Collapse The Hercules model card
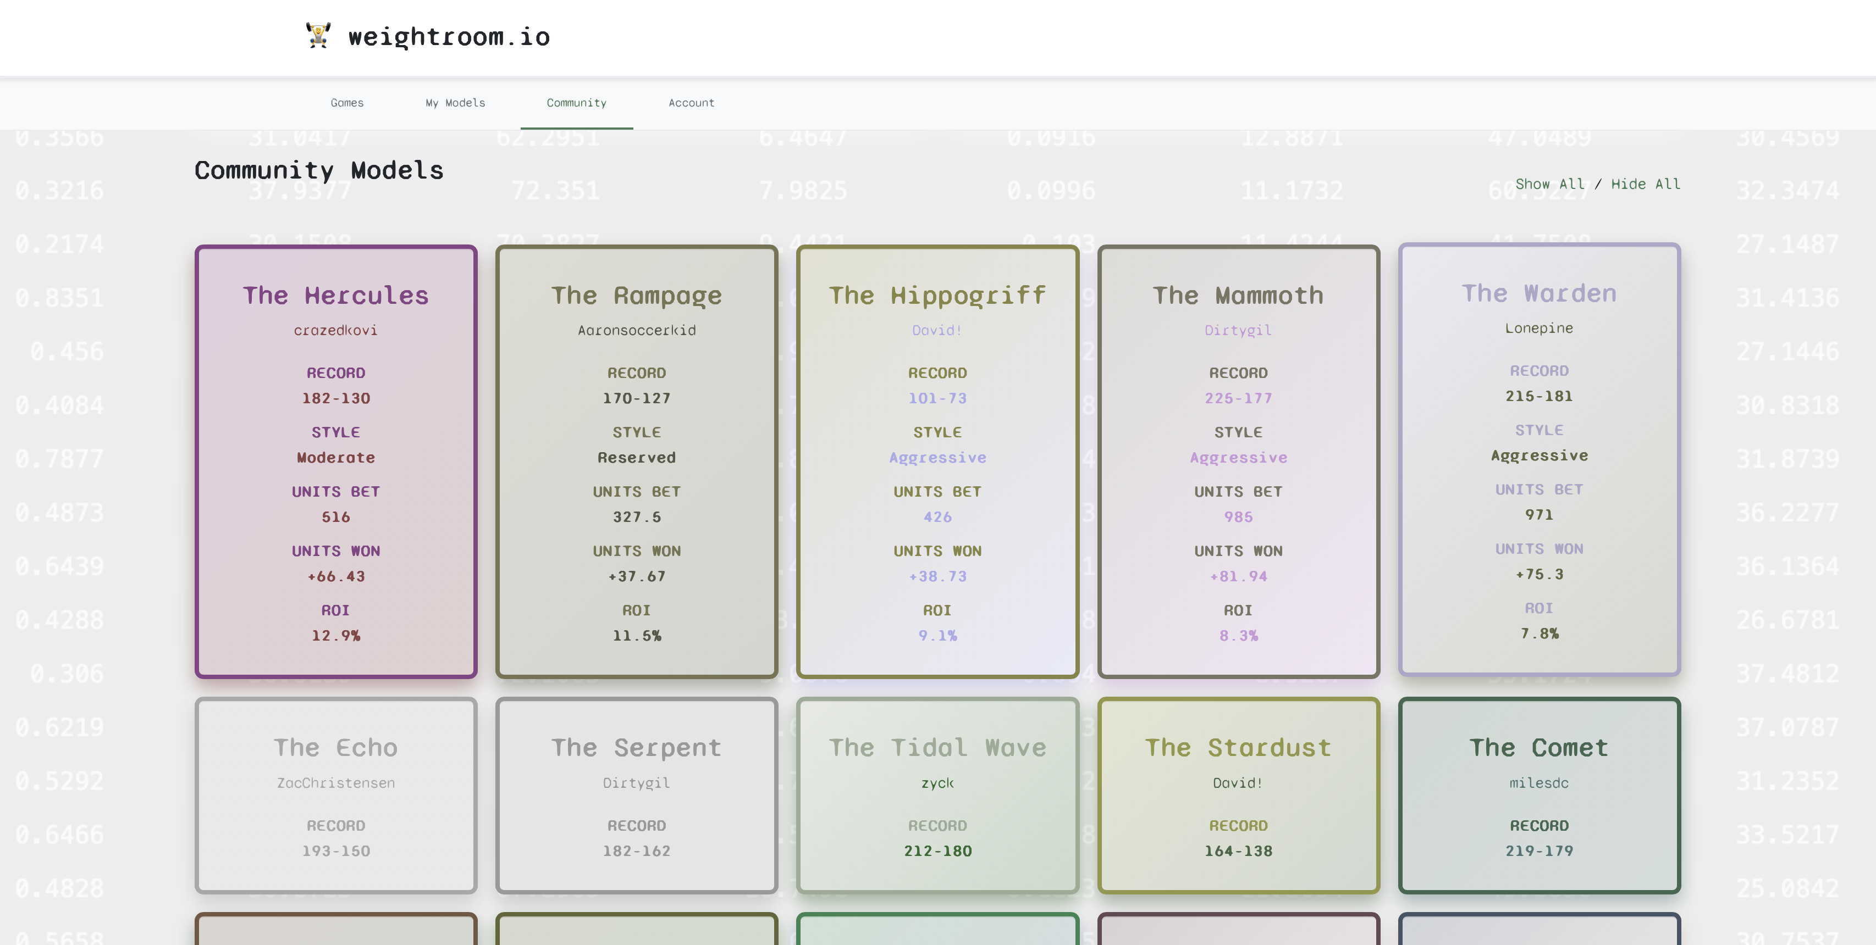The height and width of the screenshot is (945, 1876). click(x=335, y=296)
